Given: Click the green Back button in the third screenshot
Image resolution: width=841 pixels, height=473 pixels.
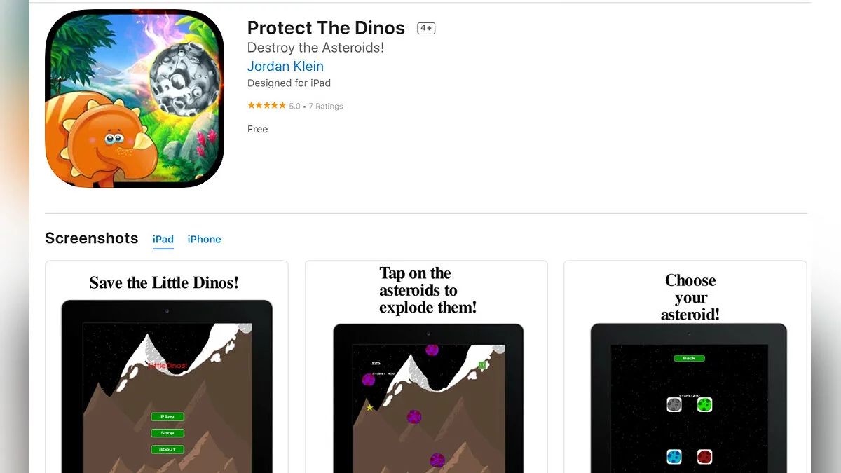Looking at the screenshot, I should tap(690, 358).
